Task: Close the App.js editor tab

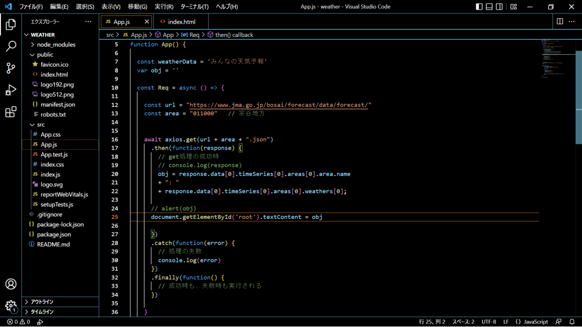Action: [x=147, y=22]
